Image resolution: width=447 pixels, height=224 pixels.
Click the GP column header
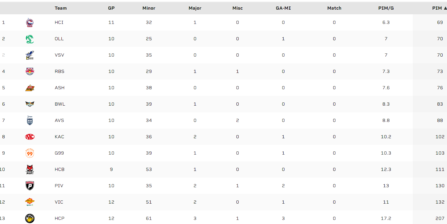tap(111, 8)
